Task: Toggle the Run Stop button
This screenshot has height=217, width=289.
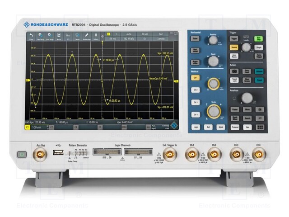Action: (x=259, y=39)
